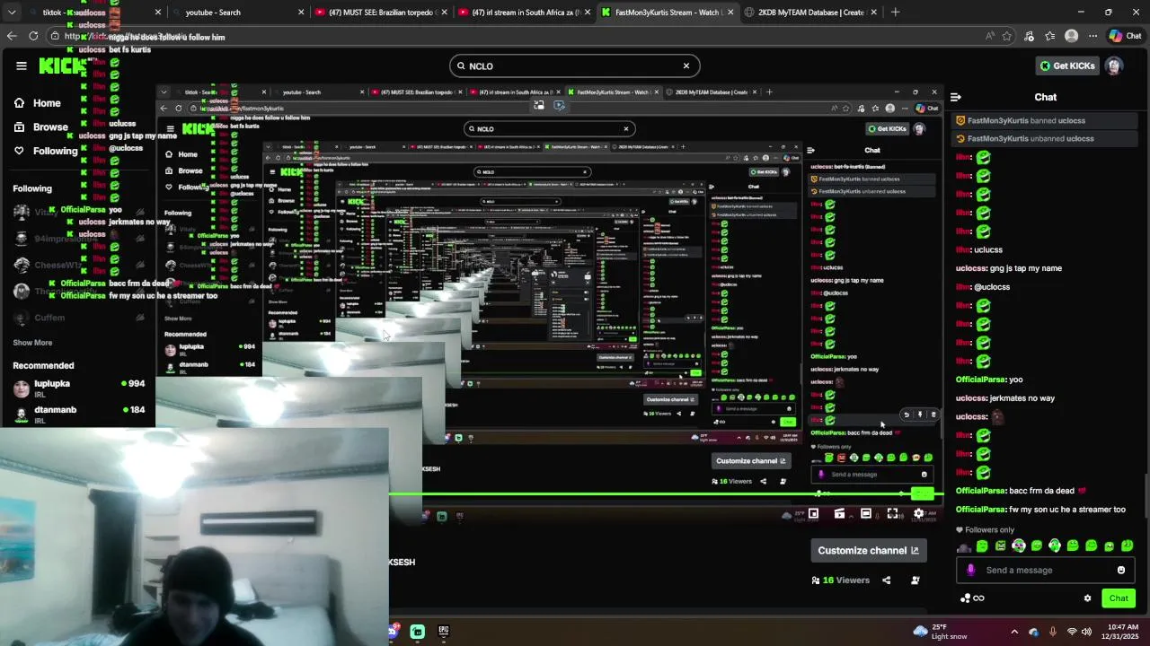Open stream player settings gear
The height and width of the screenshot is (646, 1150).
point(918,514)
